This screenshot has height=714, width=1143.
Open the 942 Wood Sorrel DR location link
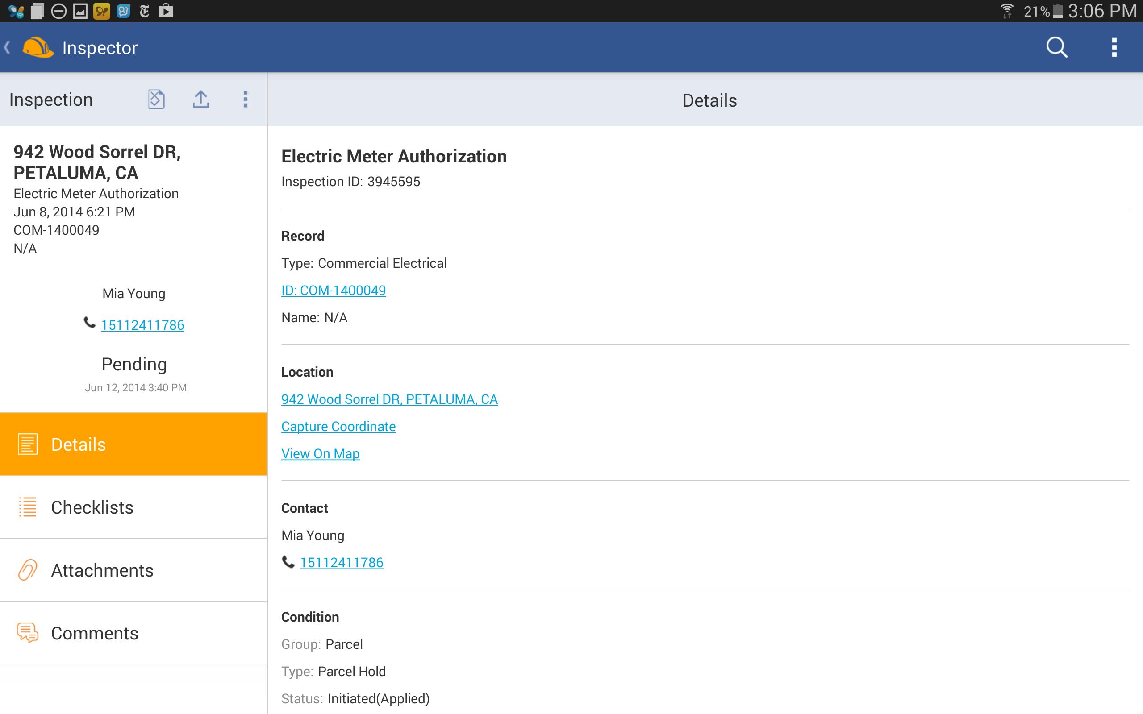pyautogui.click(x=389, y=399)
